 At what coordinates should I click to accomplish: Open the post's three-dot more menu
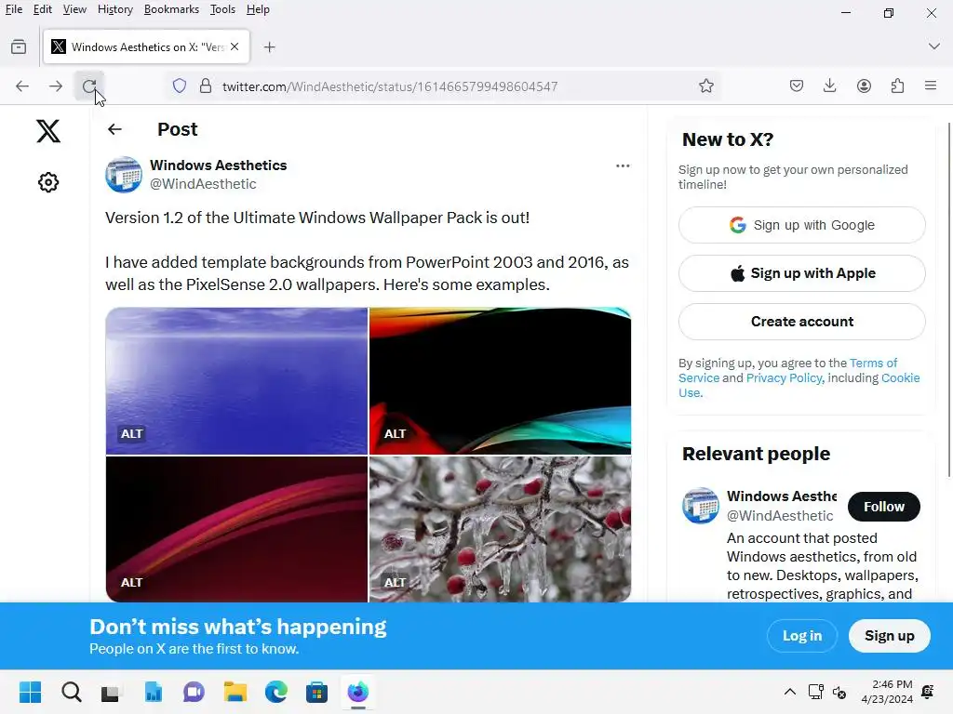tap(623, 165)
